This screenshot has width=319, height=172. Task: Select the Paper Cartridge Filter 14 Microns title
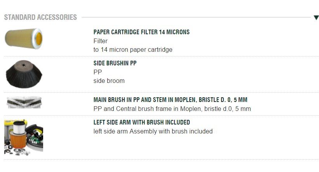click(x=141, y=32)
